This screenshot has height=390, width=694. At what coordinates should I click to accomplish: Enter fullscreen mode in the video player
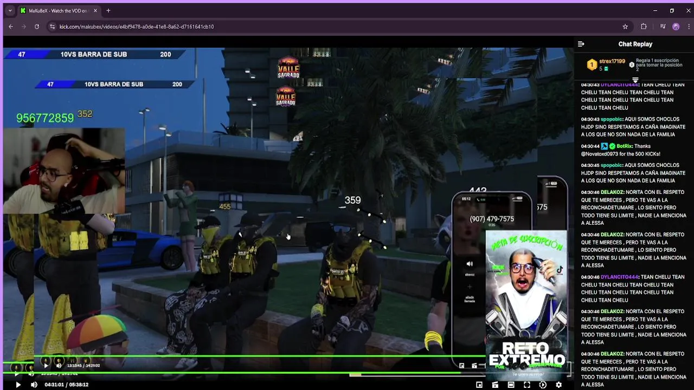point(526,385)
